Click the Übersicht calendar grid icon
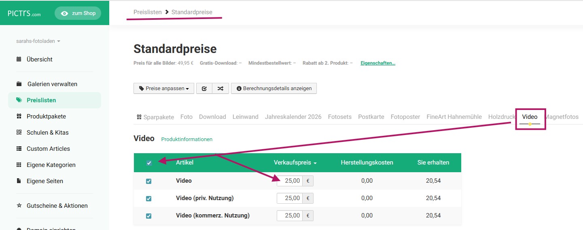The image size is (583, 230). pos(19,59)
